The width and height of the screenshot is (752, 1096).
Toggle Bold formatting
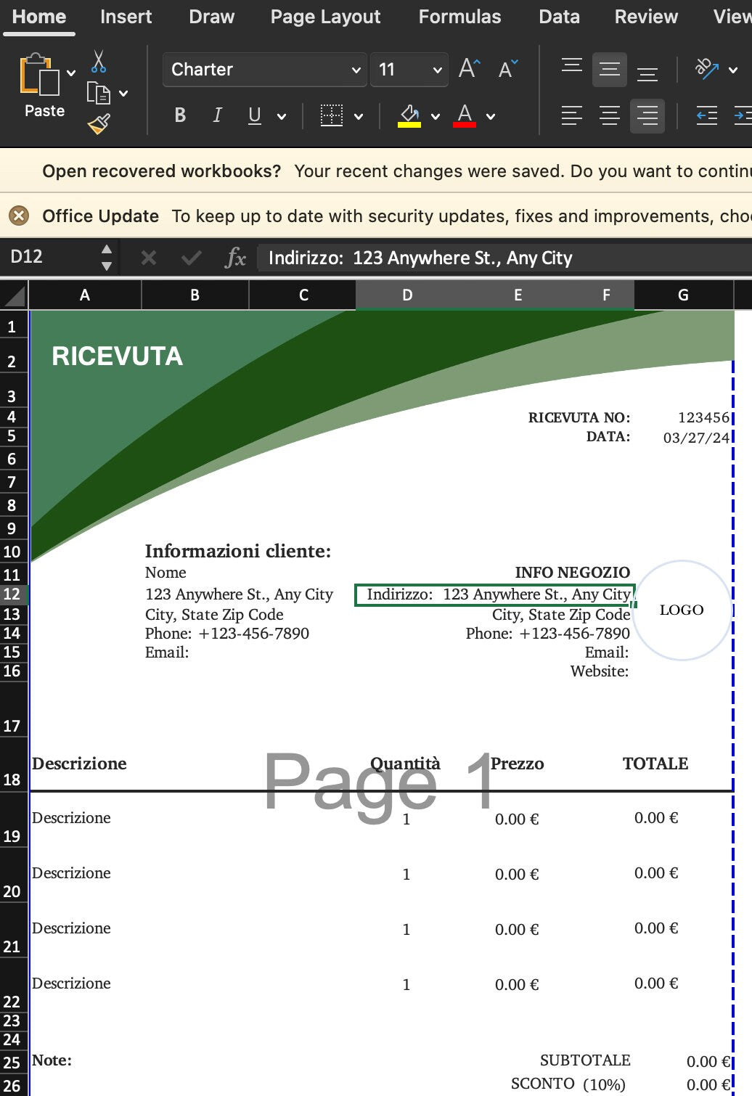(180, 115)
